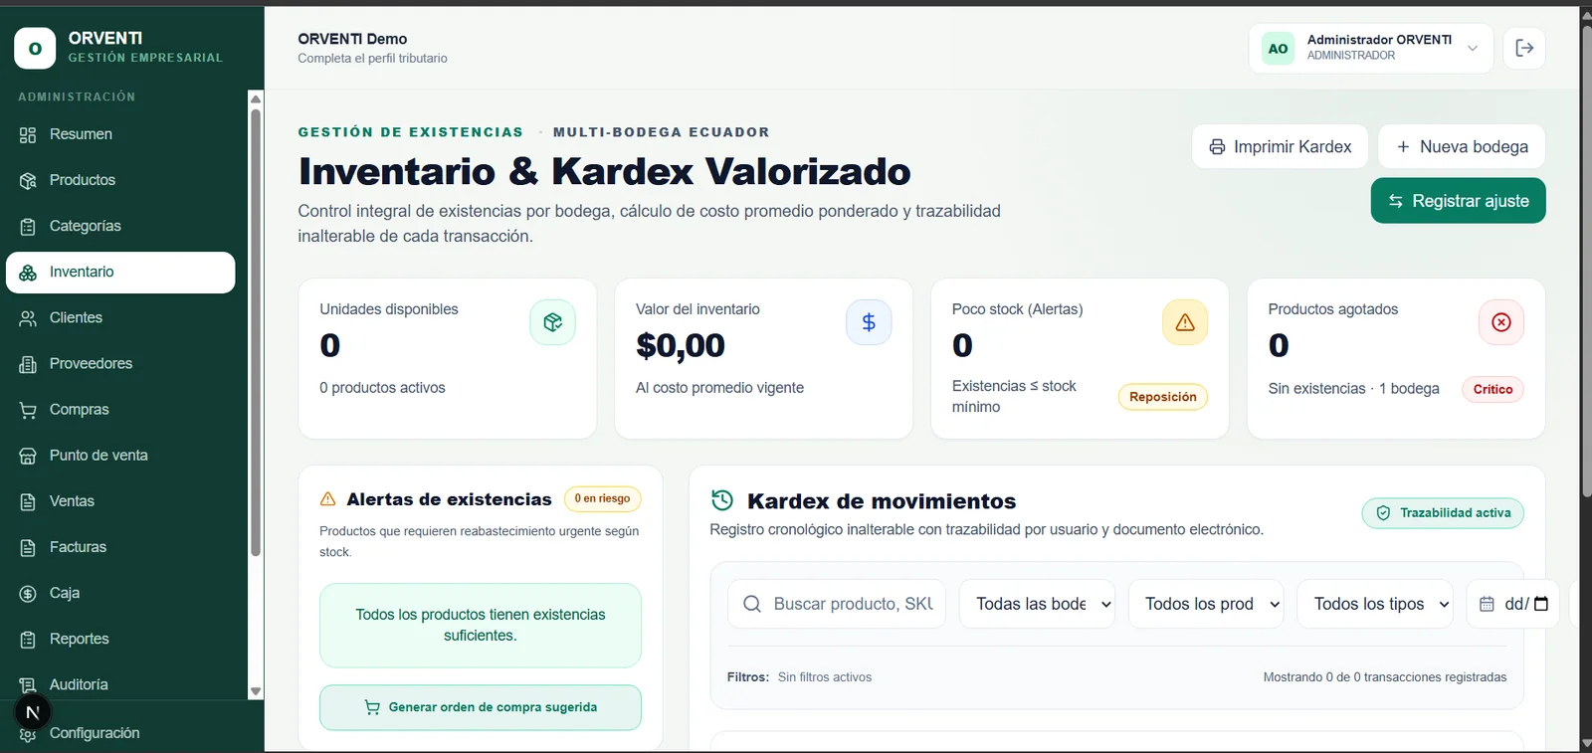Click the AO user avatar
The image size is (1592, 753).
pos(1278,48)
